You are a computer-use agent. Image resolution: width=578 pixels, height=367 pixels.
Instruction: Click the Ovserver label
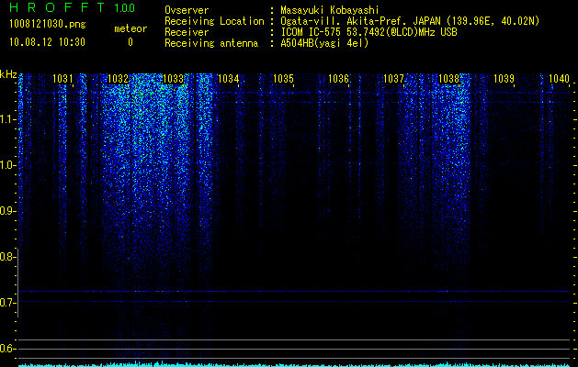click(x=187, y=10)
